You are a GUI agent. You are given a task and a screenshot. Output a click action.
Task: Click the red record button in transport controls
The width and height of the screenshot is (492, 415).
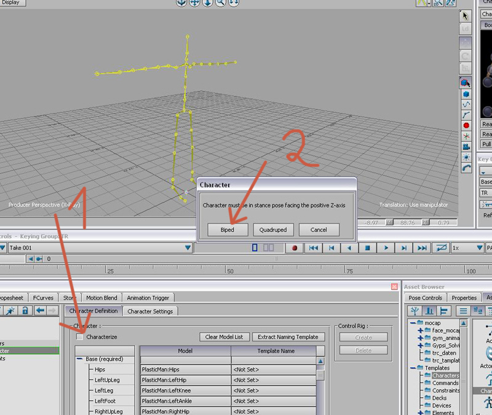(x=295, y=248)
